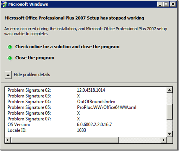Click the green arrow beside Check online
This screenshot has width=179, height=151.
10,47
